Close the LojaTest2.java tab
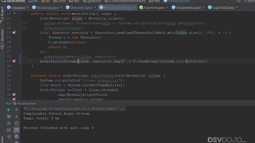Image resolution: width=255 pixels, height=143 pixels. click(x=237, y=7)
